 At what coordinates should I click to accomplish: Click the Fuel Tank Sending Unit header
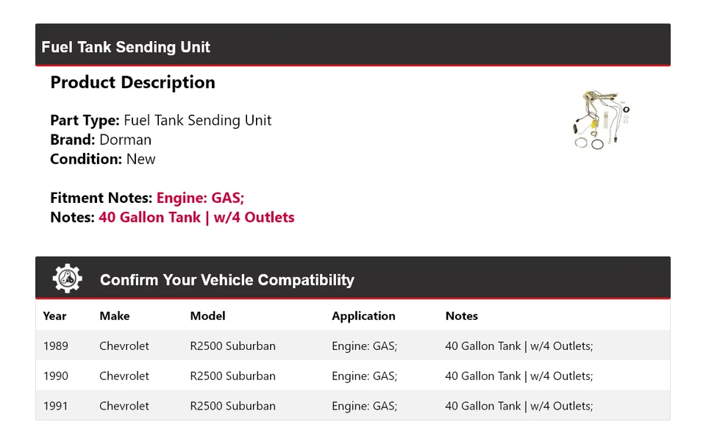pyautogui.click(x=126, y=47)
